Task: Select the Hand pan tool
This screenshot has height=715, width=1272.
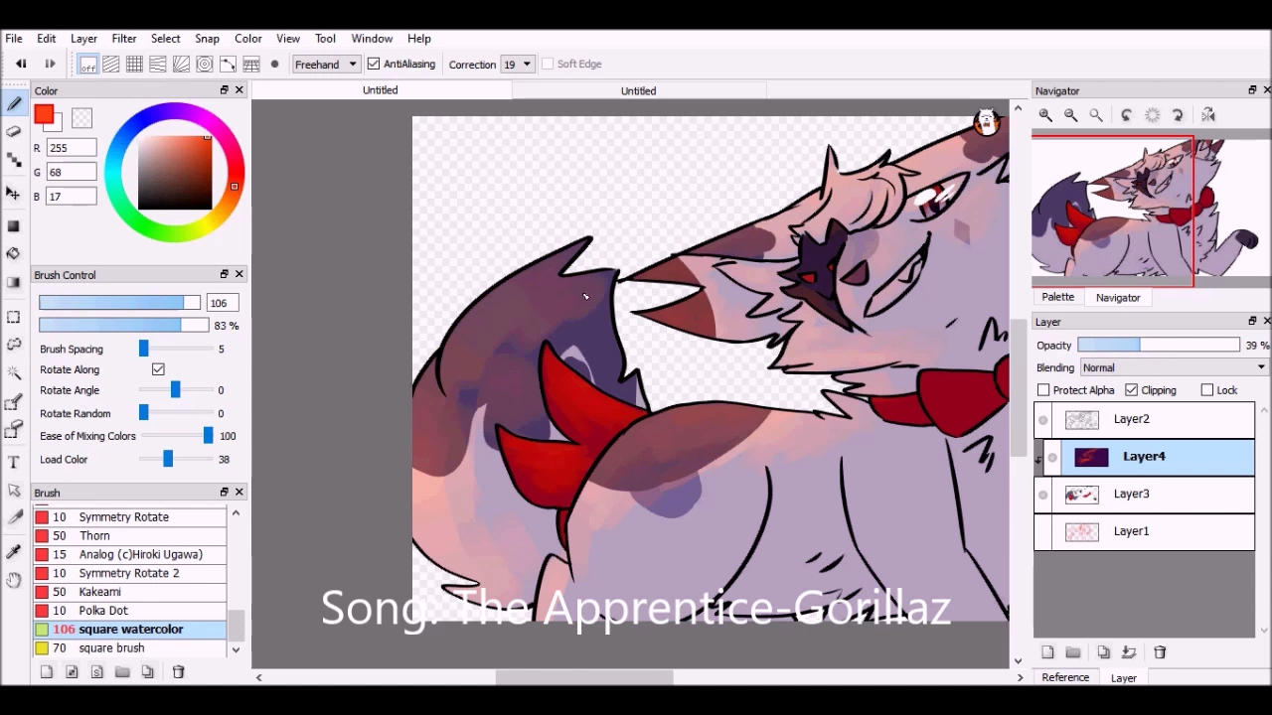Action: [x=14, y=580]
